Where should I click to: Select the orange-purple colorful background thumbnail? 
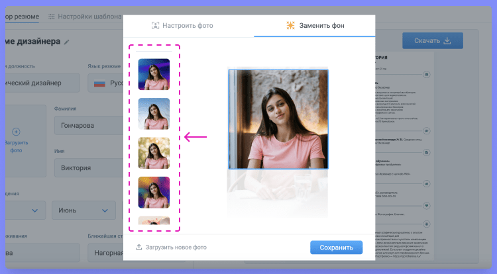click(x=154, y=192)
